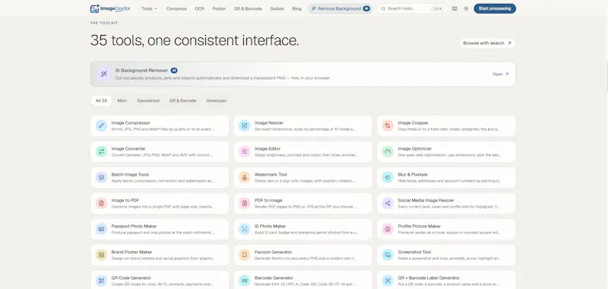Click the Start processing button
The width and height of the screenshot is (608, 289).
click(x=495, y=8)
